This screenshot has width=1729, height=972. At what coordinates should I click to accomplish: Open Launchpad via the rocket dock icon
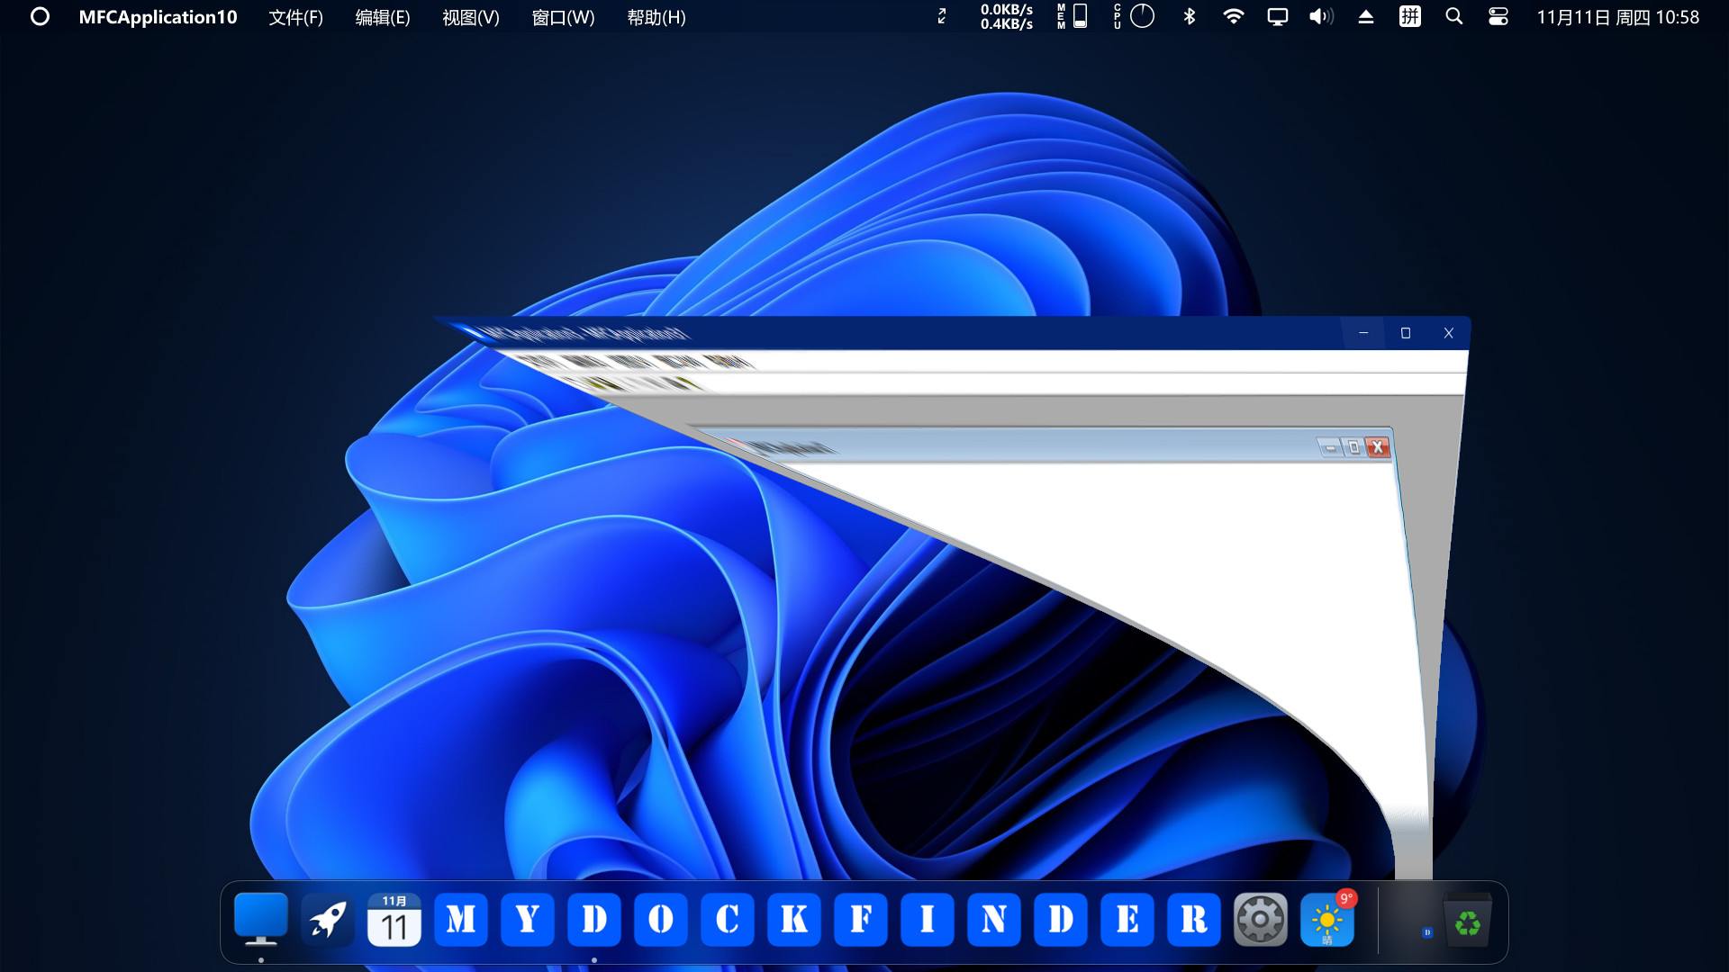[328, 920]
